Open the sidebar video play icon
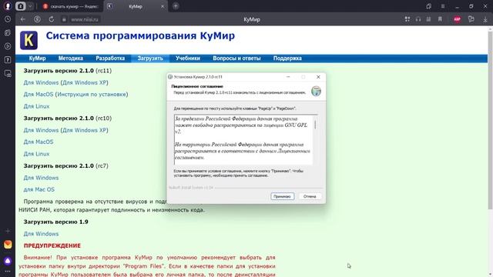 click(8, 46)
